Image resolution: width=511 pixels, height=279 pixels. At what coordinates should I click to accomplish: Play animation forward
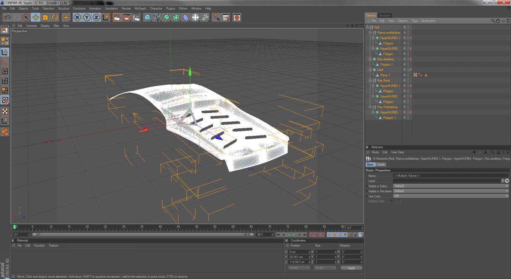click(x=294, y=234)
